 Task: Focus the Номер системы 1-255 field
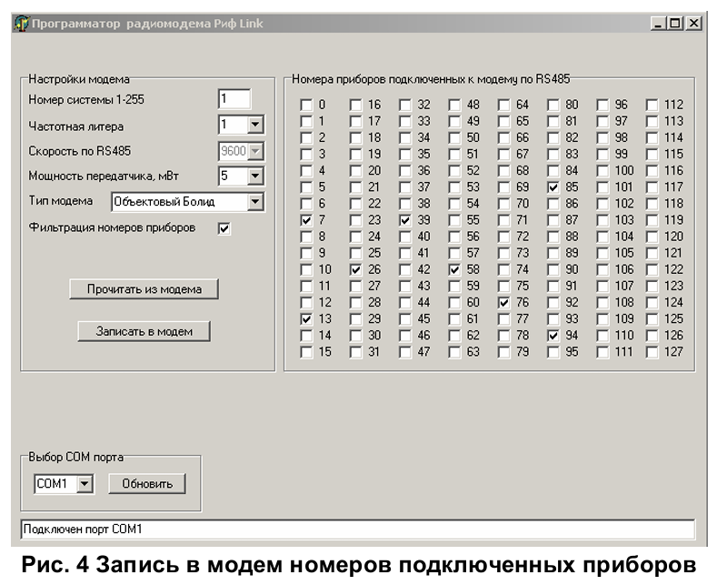(234, 98)
